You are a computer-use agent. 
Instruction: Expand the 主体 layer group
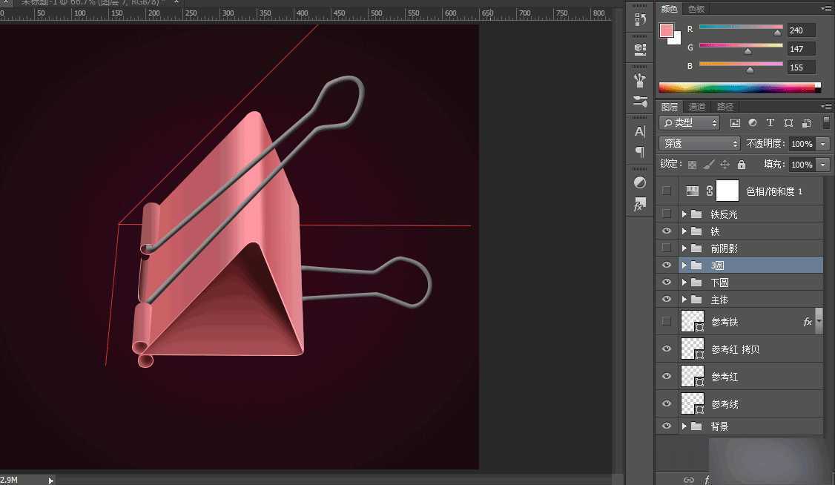pyautogui.click(x=684, y=300)
